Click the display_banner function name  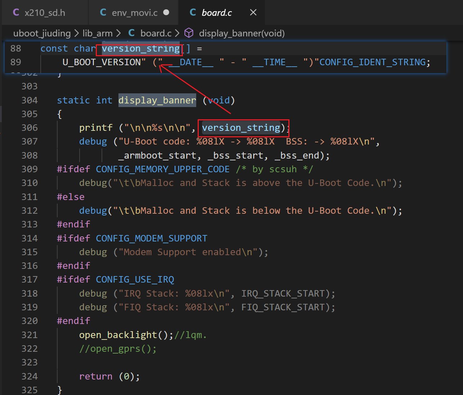[x=157, y=100]
